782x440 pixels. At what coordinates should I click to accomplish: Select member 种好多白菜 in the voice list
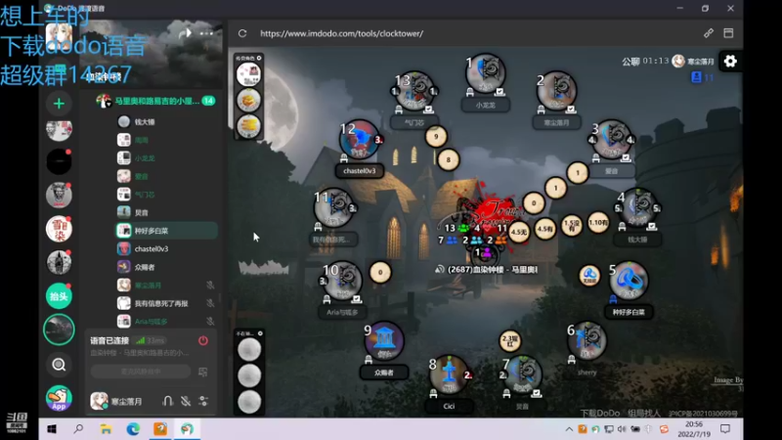pyautogui.click(x=166, y=231)
